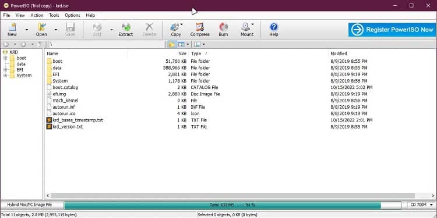Select the System folder in file list
Viewport: 437px width, 218px height.
pos(60,81)
